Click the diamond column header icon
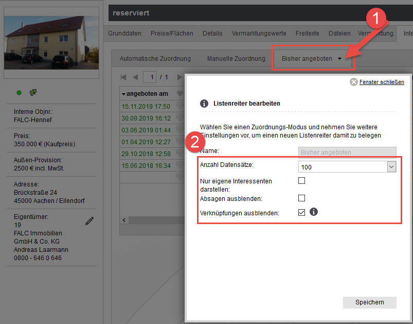Image resolution: width=413 pixels, height=324 pixels. pos(179,94)
